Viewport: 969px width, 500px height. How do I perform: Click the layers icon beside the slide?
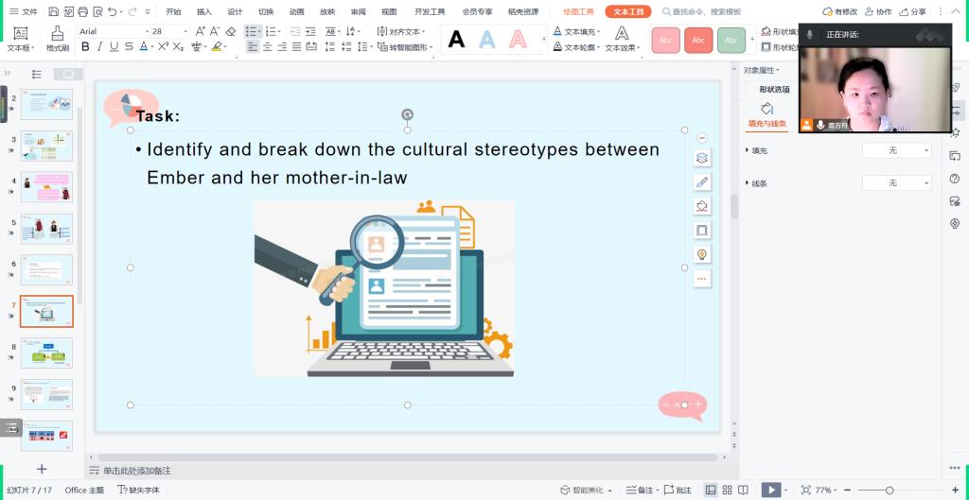click(701, 159)
